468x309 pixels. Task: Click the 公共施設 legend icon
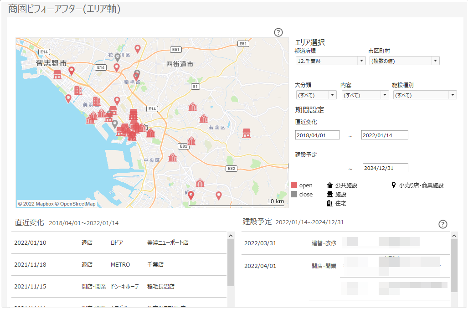[330, 185]
